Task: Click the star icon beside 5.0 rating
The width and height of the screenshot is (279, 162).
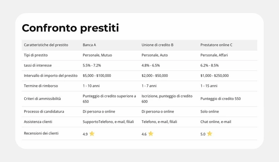Action: point(209,134)
